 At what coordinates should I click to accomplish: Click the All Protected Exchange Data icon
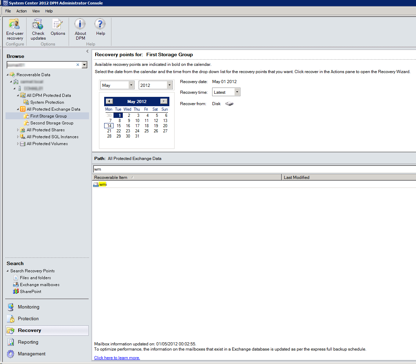point(23,109)
